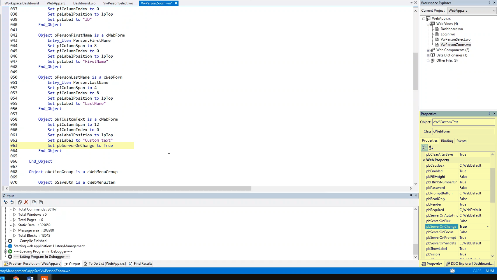Click the expand all icon in Output toolbar
Image resolution: width=497 pixels, height=280 pixels.
(34, 202)
